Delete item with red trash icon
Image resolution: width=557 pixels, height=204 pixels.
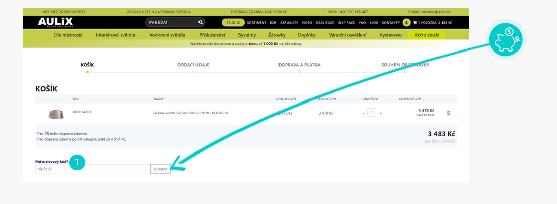pos(448,113)
